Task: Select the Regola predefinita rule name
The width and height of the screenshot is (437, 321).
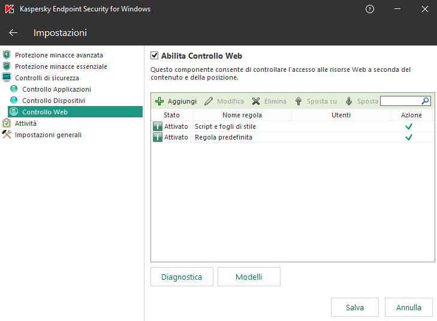Action: point(223,137)
